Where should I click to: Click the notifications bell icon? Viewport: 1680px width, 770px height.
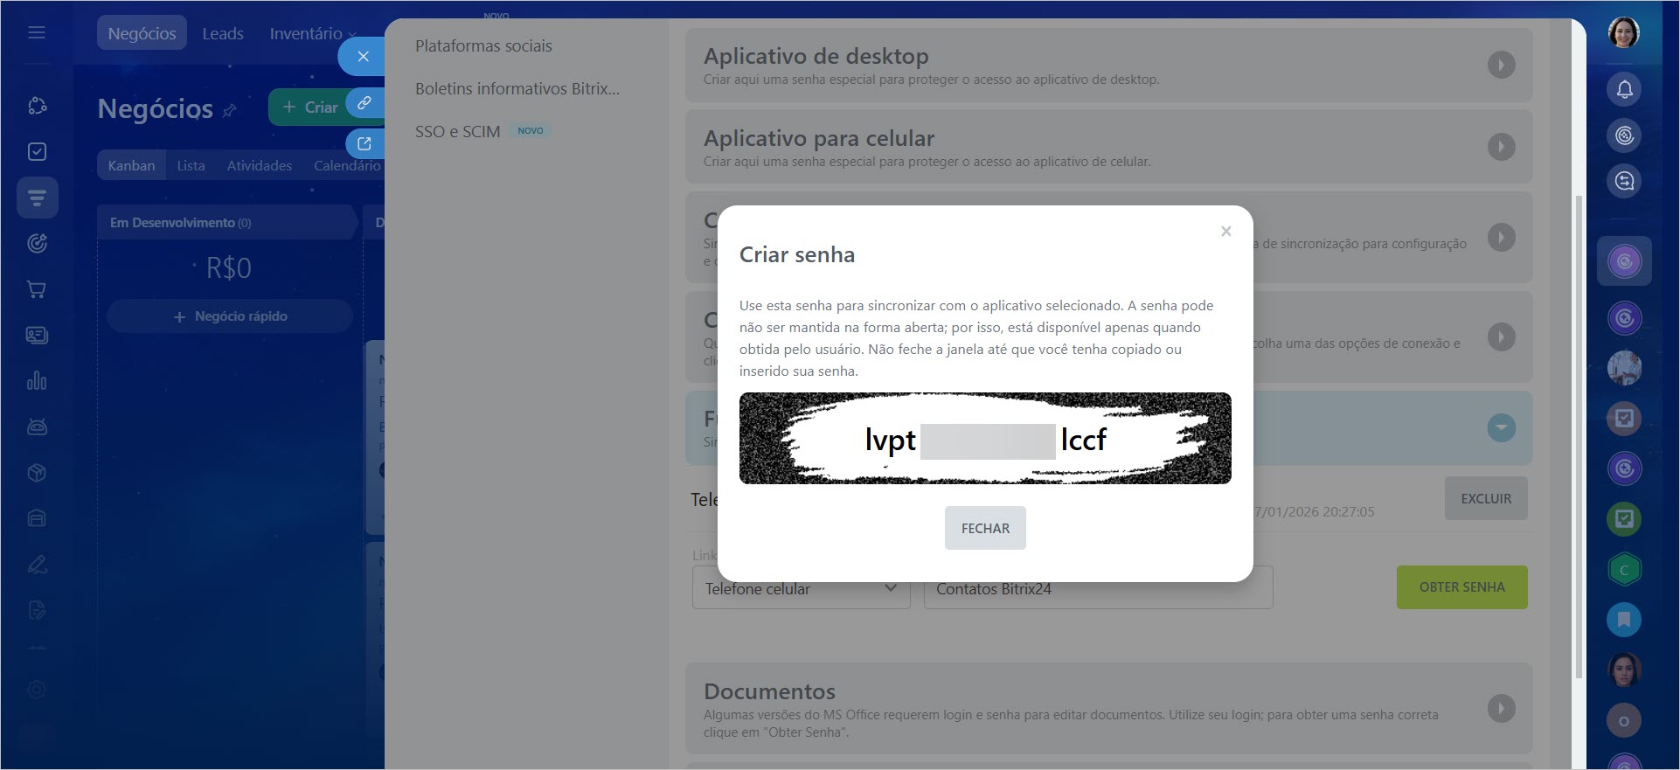coord(1624,89)
